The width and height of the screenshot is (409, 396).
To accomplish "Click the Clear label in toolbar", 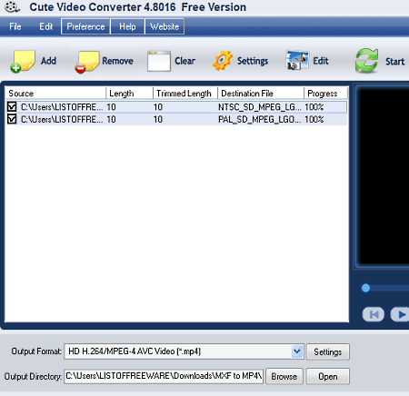I will (x=185, y=61).
